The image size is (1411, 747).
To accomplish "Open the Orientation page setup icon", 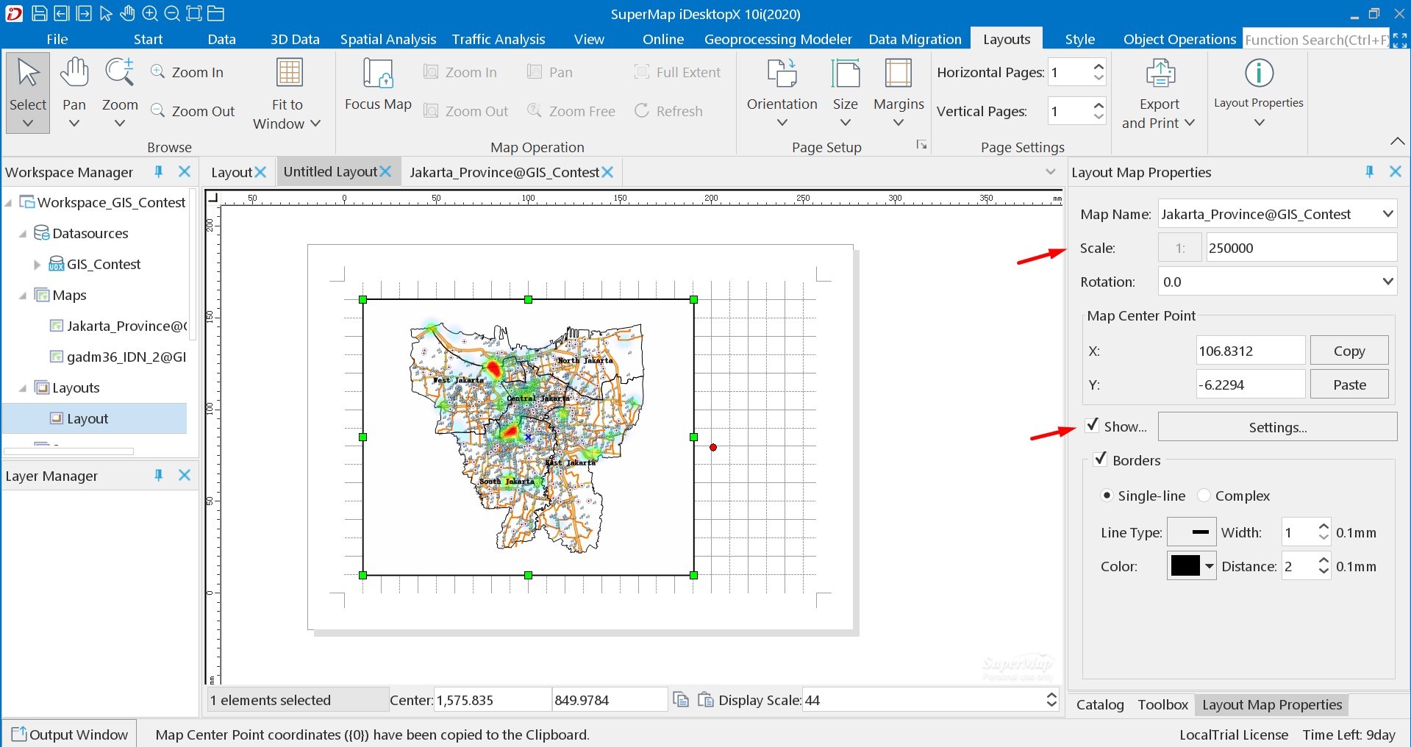I will (782, 74).
